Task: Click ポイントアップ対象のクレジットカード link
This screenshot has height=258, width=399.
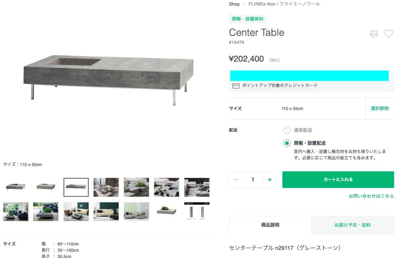Action: coord(280,86)
